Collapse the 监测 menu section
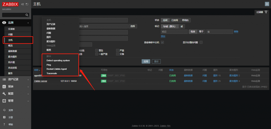This screenshot has height=129, width=271. 28,23
